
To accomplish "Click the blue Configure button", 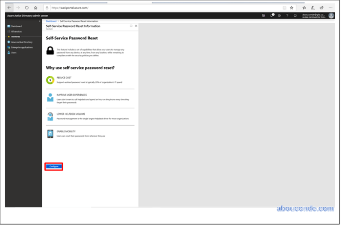I will pos(54,166).
